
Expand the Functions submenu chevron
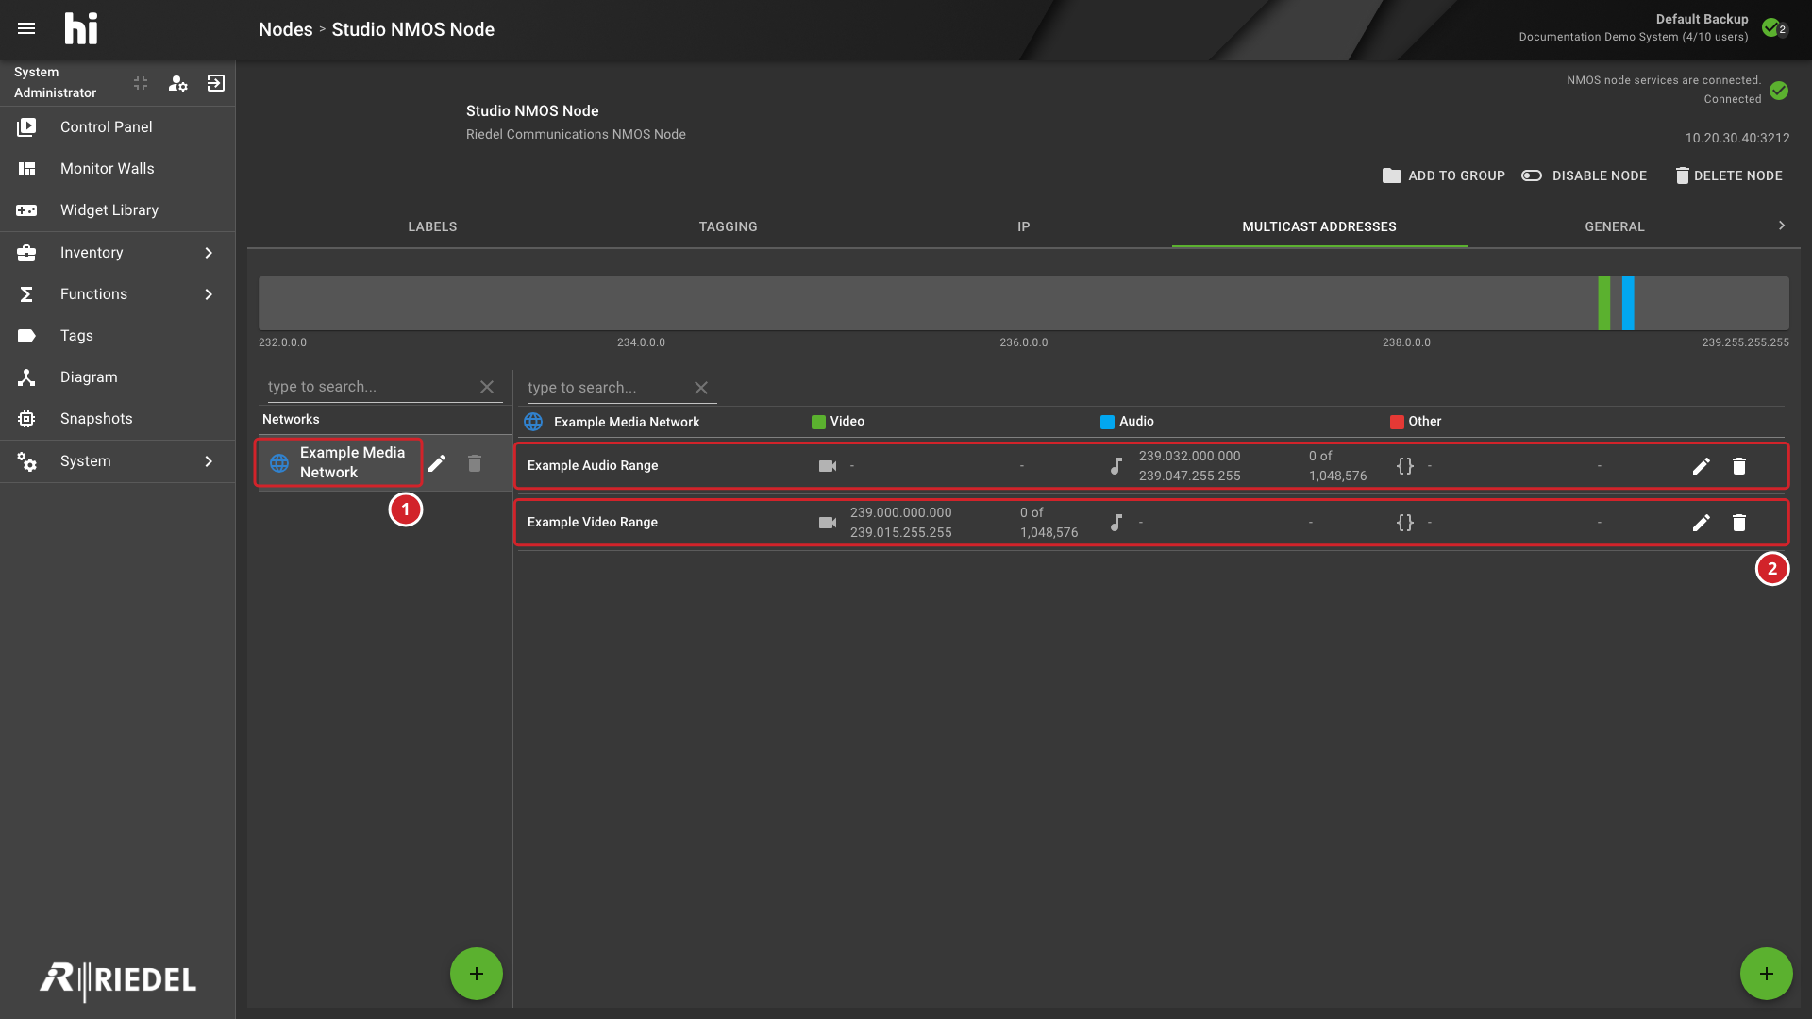point(209,294)
